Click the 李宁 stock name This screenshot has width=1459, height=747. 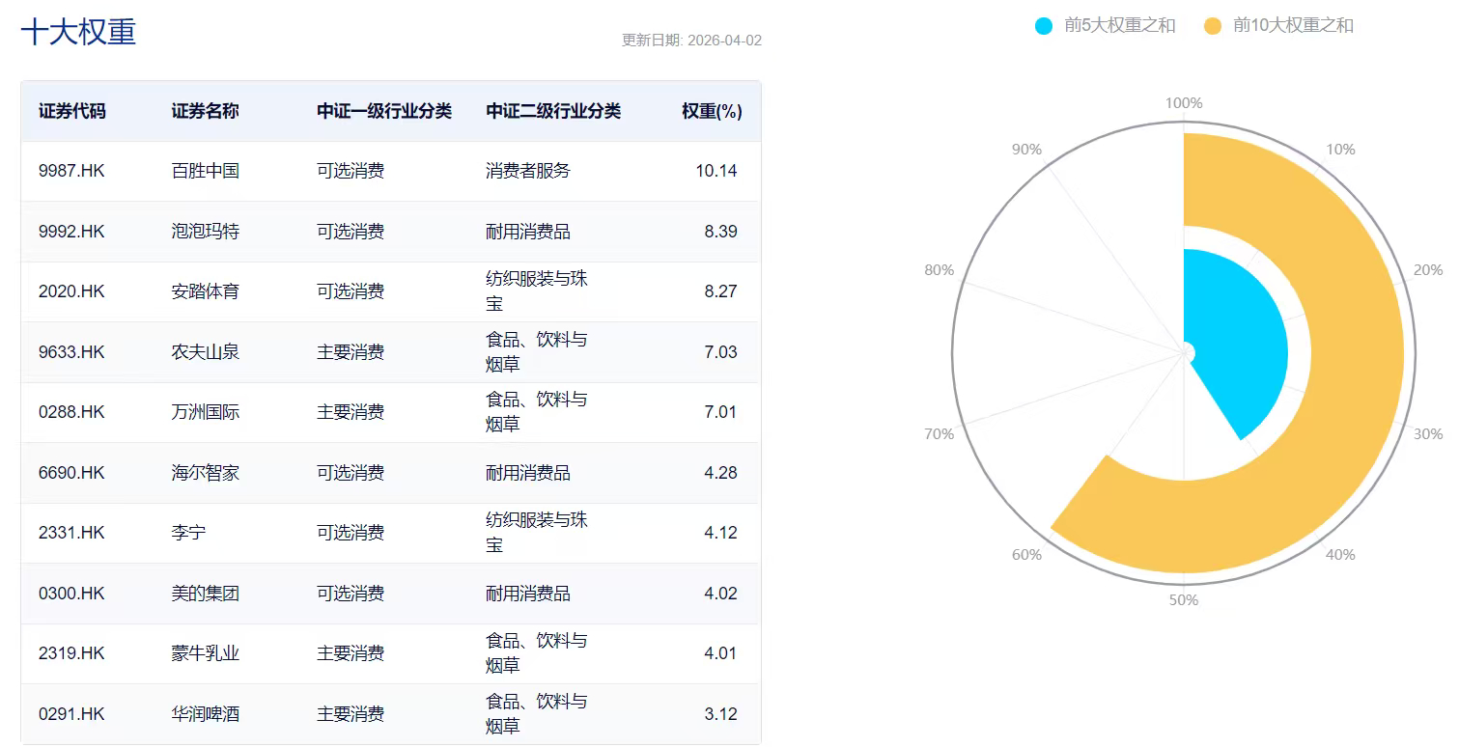[188, 532]
